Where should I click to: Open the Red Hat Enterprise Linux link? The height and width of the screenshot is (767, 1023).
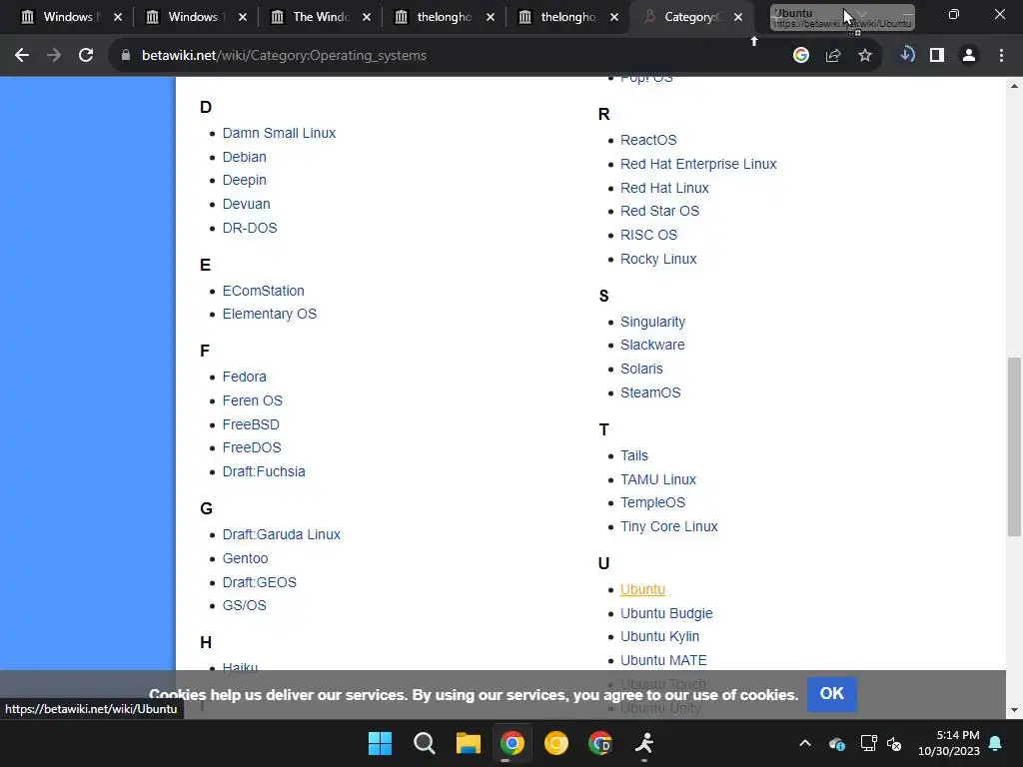(x=698, y=165)
